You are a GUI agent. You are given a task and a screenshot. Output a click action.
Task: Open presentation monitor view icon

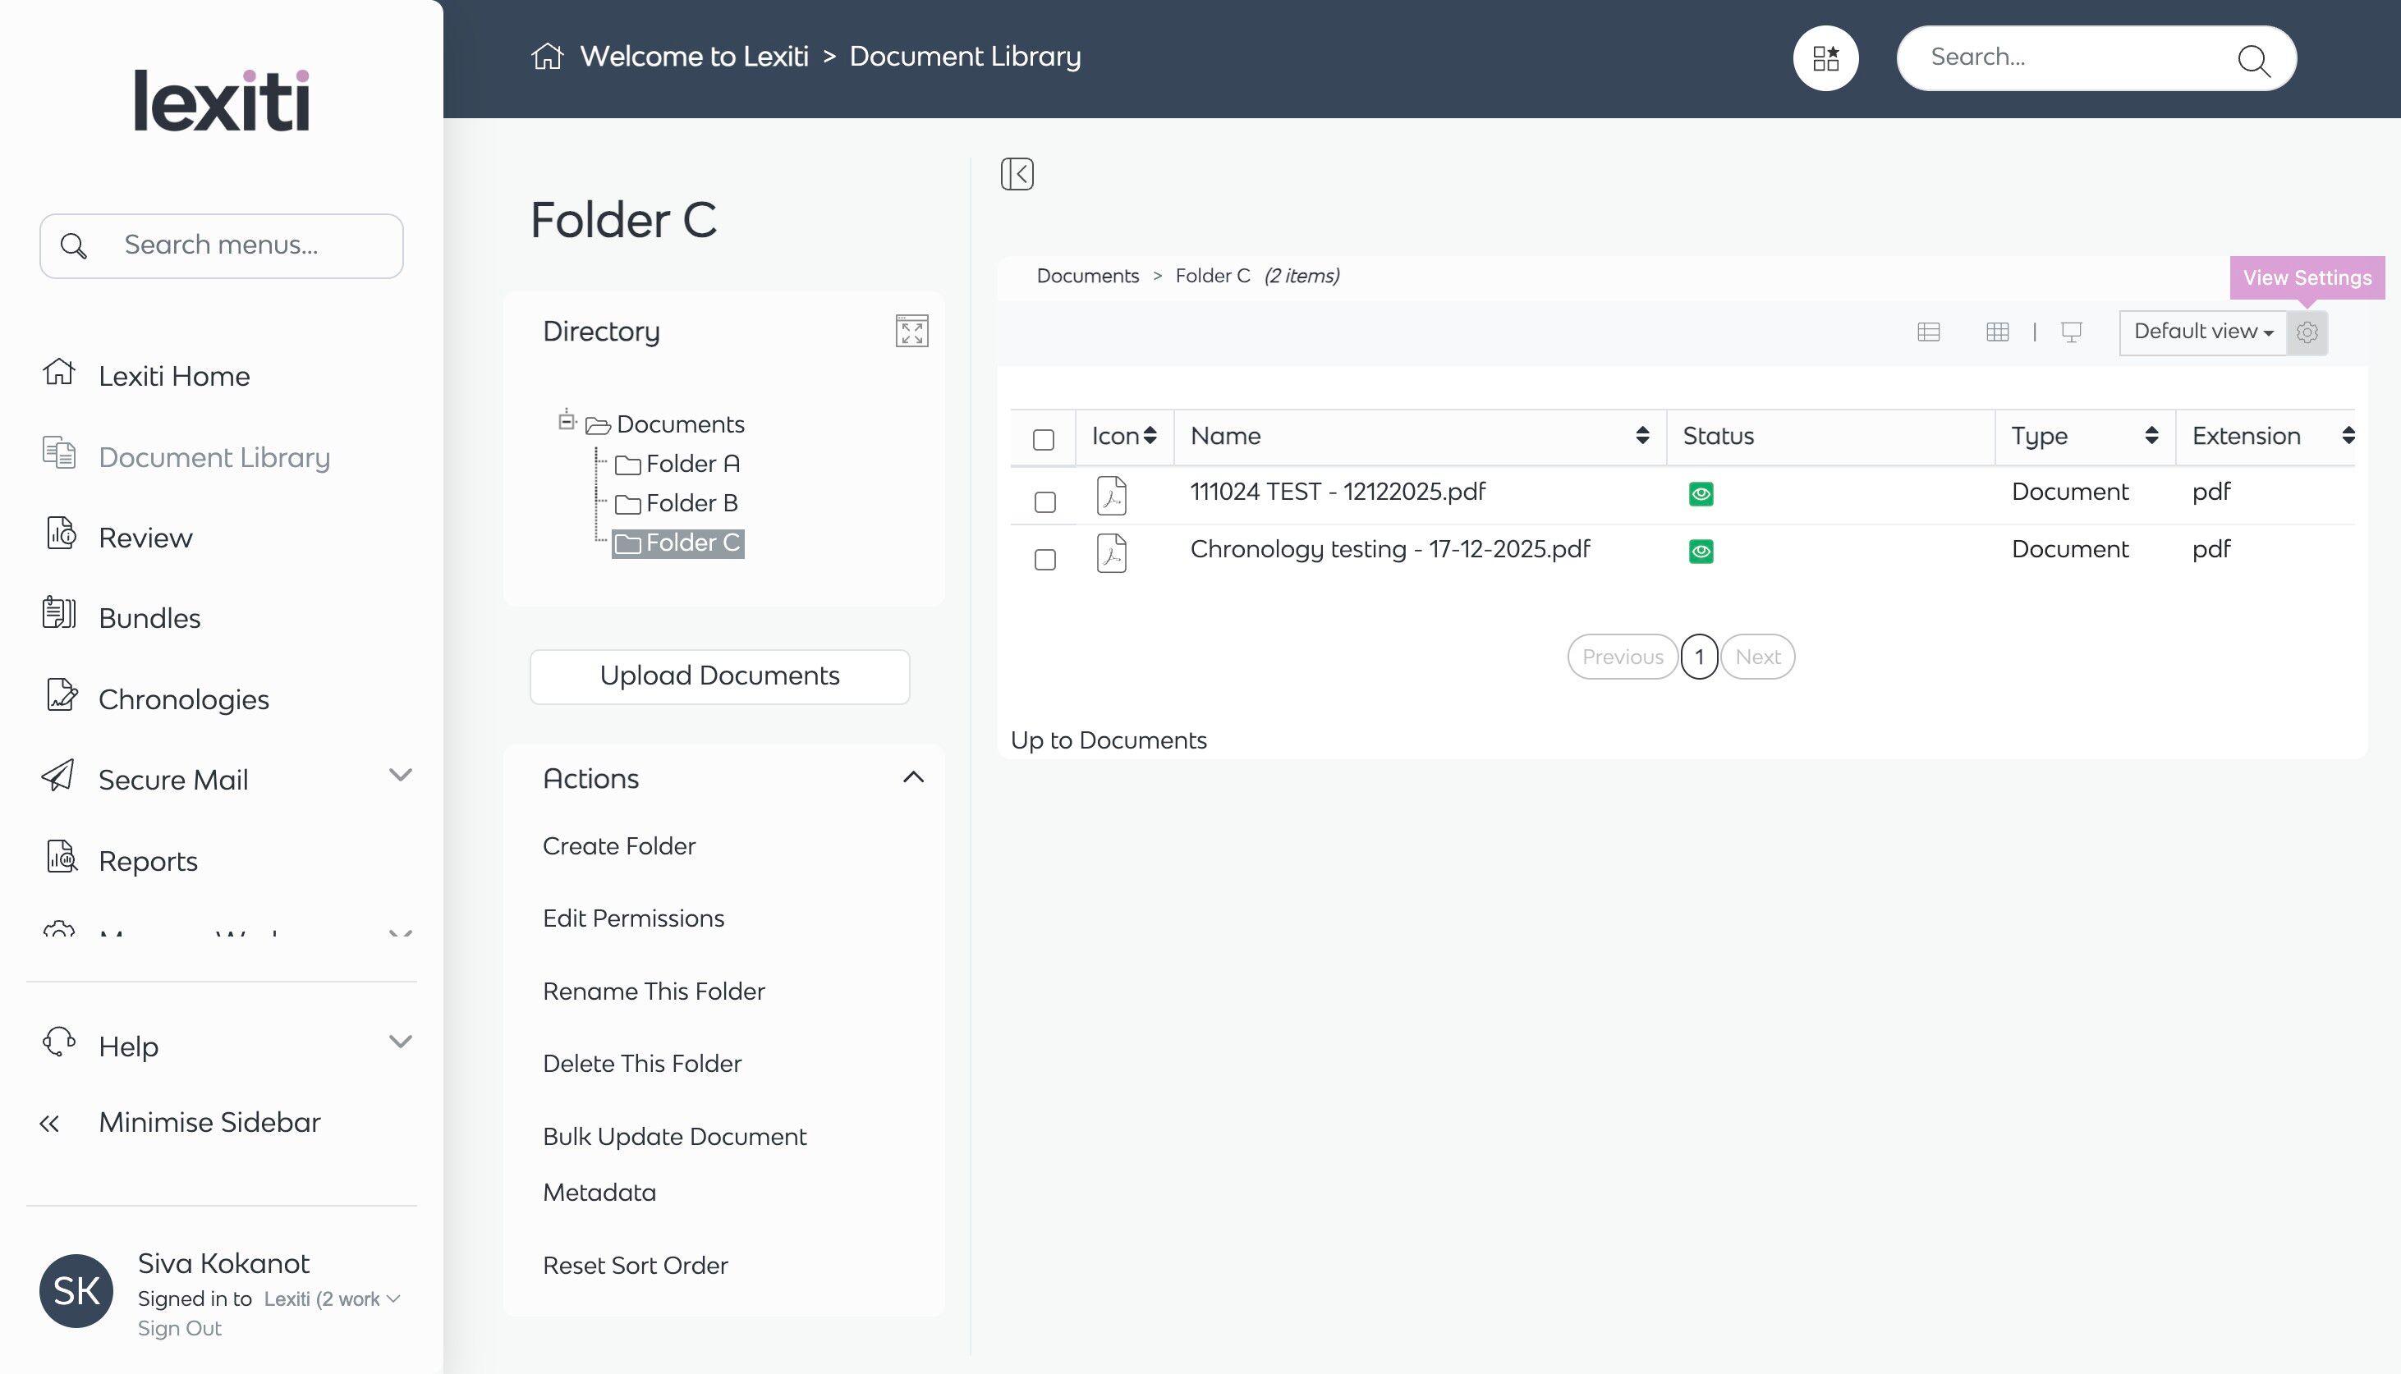2072,332
